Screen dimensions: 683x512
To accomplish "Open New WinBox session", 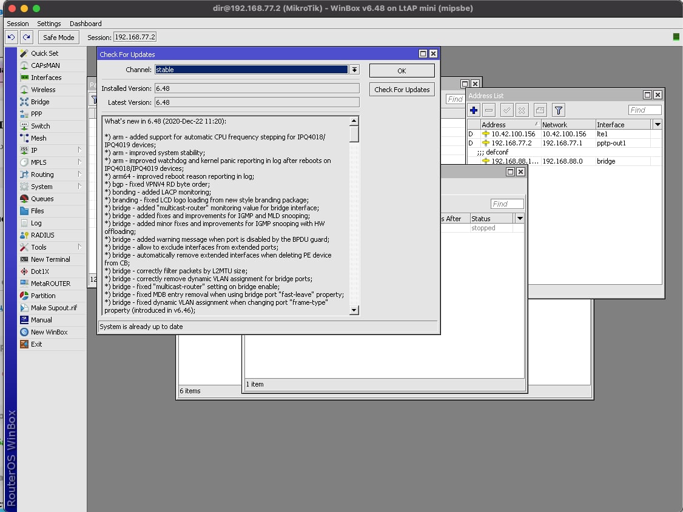I will pyautogui.click(x=49, y=332).
